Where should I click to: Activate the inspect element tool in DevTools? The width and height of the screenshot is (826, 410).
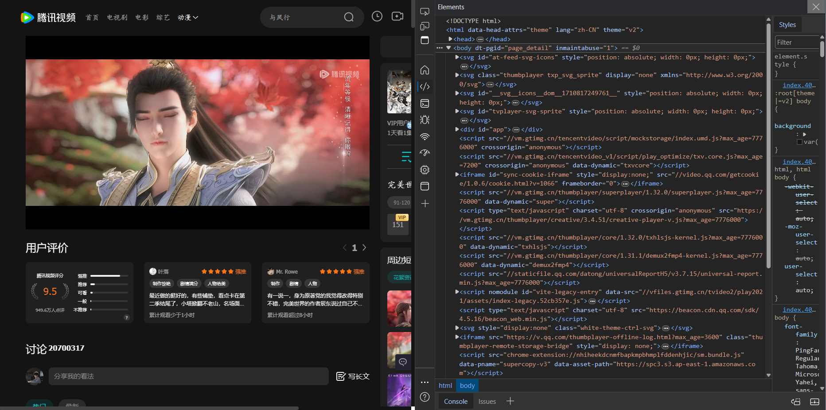[x=425, y=12]
